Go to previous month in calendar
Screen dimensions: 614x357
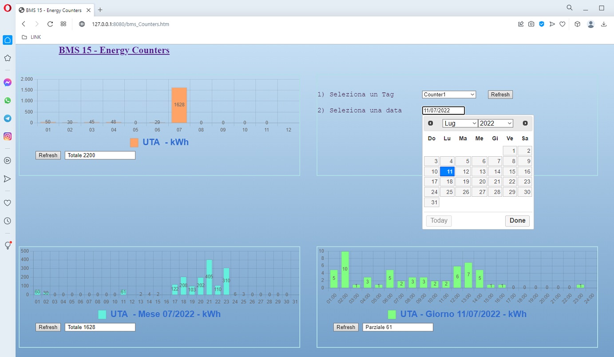[430, 123]
